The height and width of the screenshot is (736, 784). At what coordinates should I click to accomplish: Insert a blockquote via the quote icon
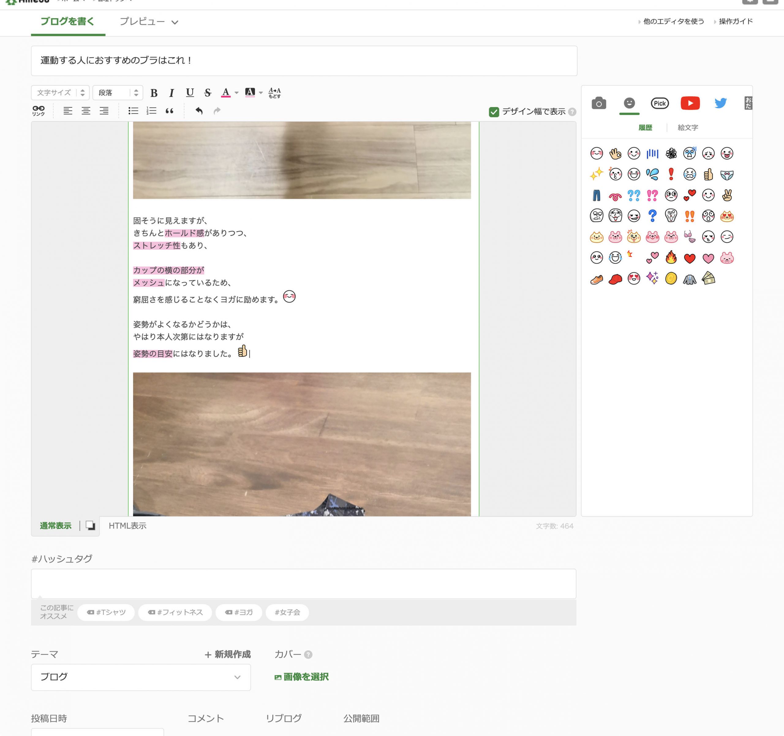170,111
